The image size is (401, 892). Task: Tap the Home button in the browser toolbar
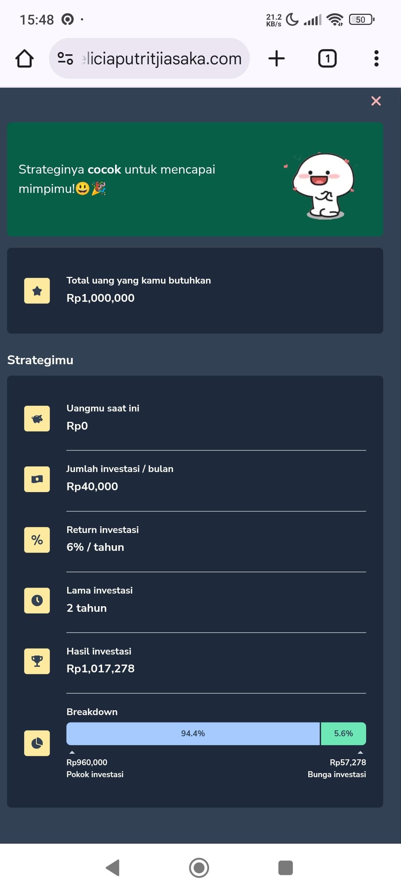(x=25, y=58)
